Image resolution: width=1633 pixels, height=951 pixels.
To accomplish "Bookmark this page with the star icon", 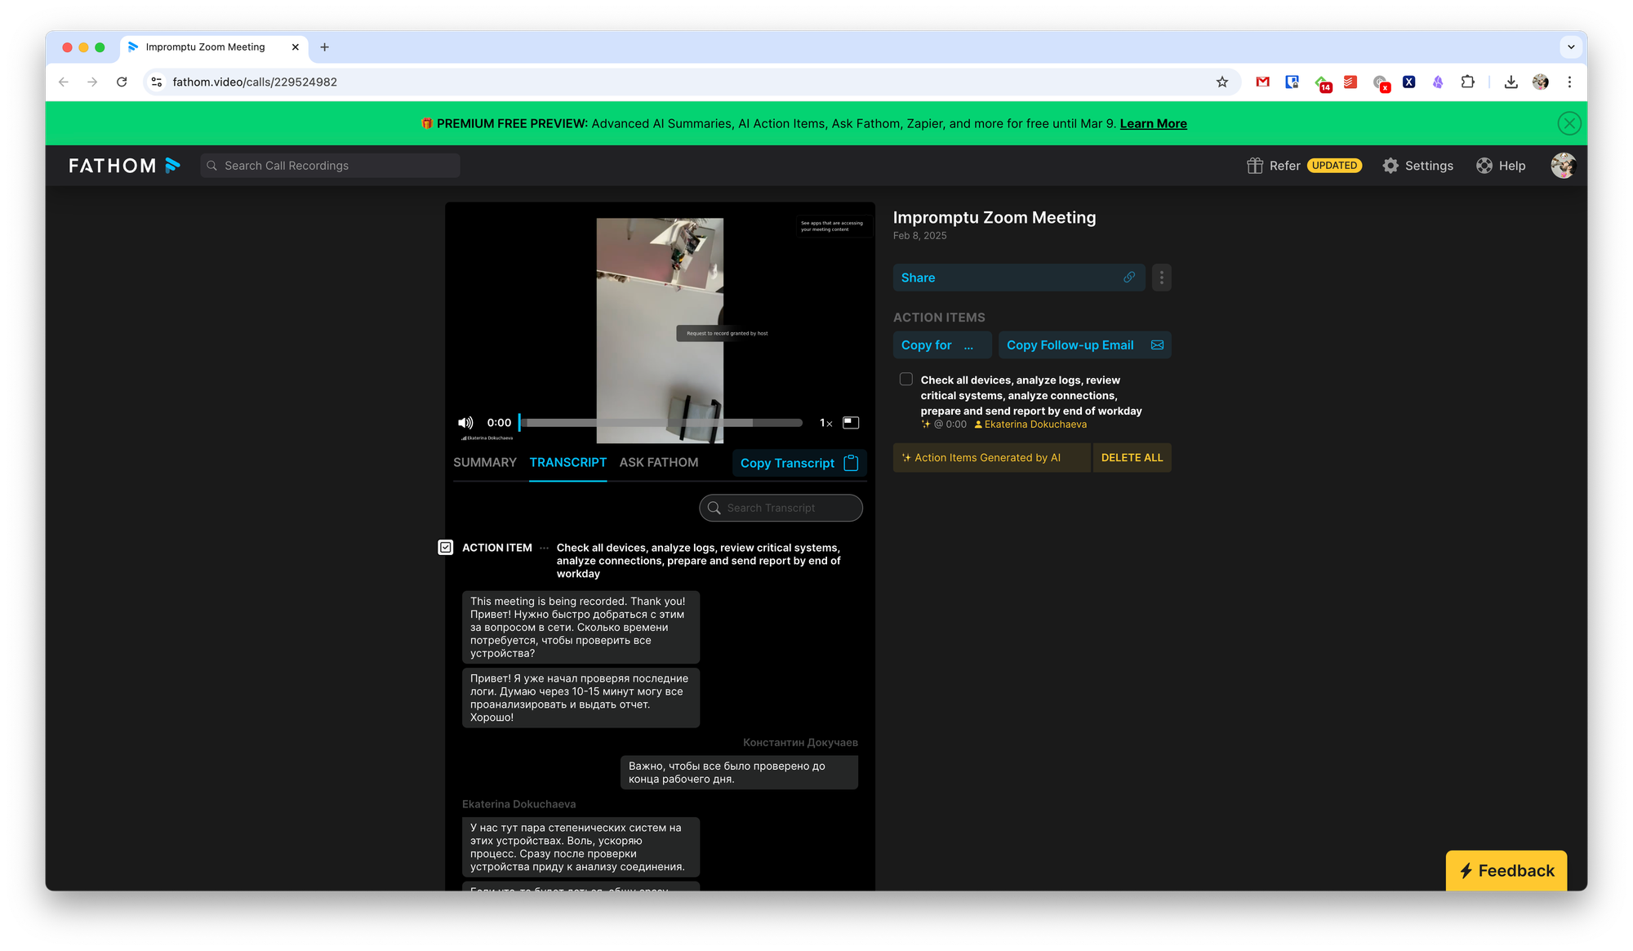I will pos(1222,82).
